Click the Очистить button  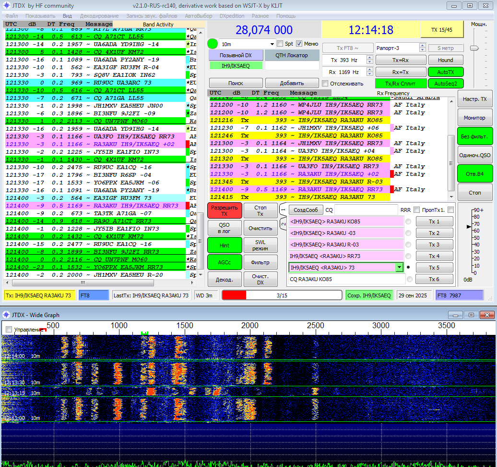tap(260, 228)
